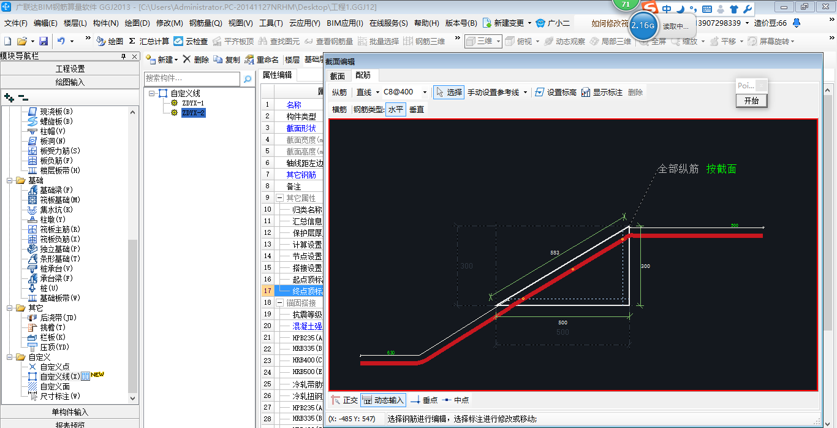The image size is (837, 428).
Task: Collapse all tree nodes with minus icon
Action: tap(23, 97)
